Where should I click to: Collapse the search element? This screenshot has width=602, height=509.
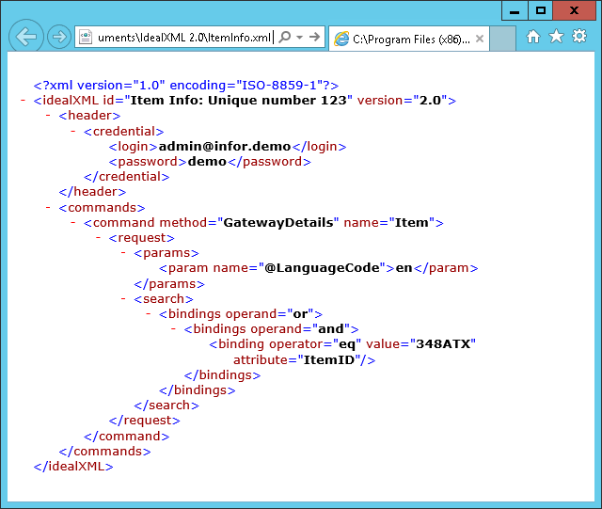pos(124,299)
